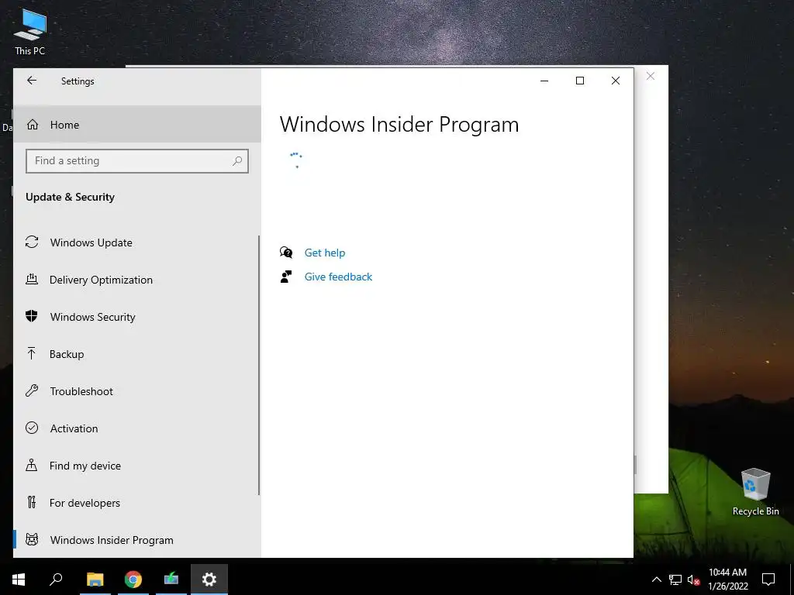Open the taskbar app next to Chrome
The width and height of the screenshot is (794, 595).
pyautogui.click(x=171, y=580)
